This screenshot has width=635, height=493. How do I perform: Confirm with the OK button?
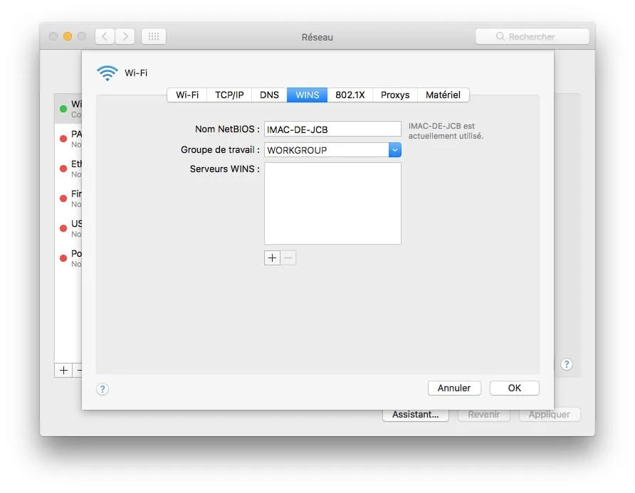[x=514, y=388]
